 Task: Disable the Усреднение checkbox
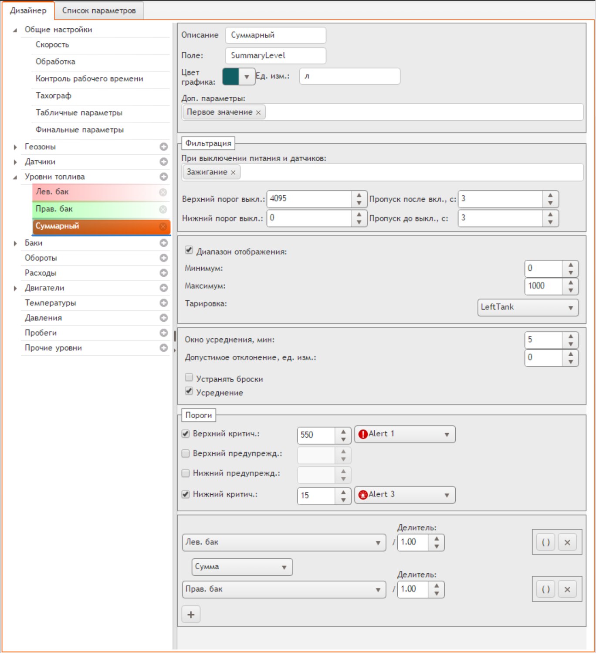click(x=189, y=391)
